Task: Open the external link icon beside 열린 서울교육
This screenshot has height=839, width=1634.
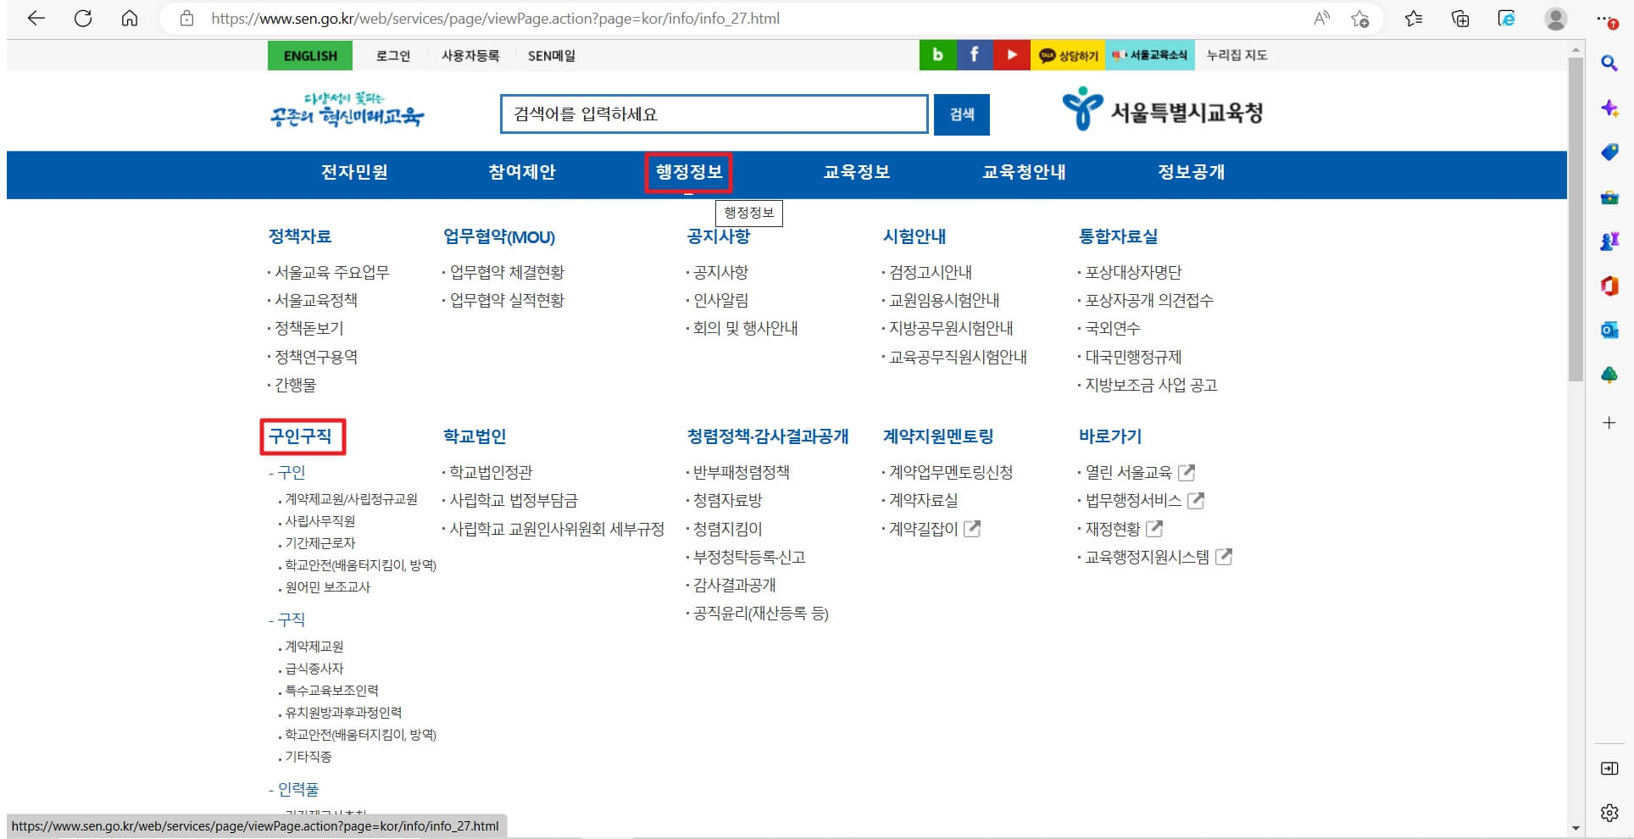Action: [1188, 473]
